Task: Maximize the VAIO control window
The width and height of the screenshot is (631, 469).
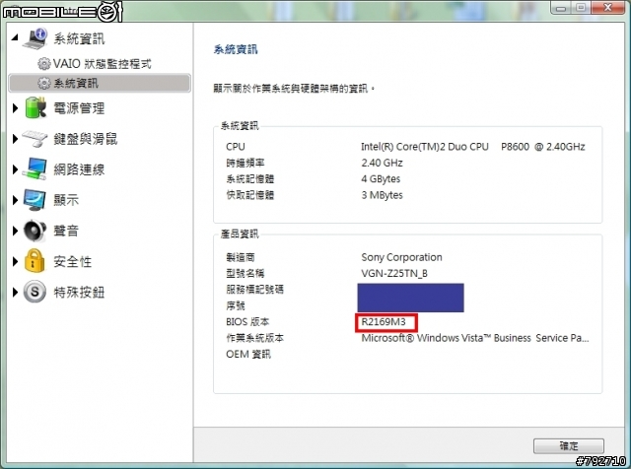Action: coord(581,8)
